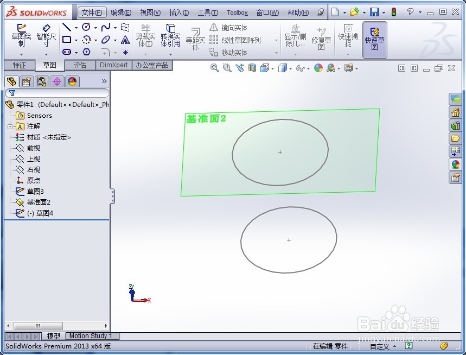Click the Edit Appearance color ball icon
The height and width of the screenshot is (355, 466).
318,68
